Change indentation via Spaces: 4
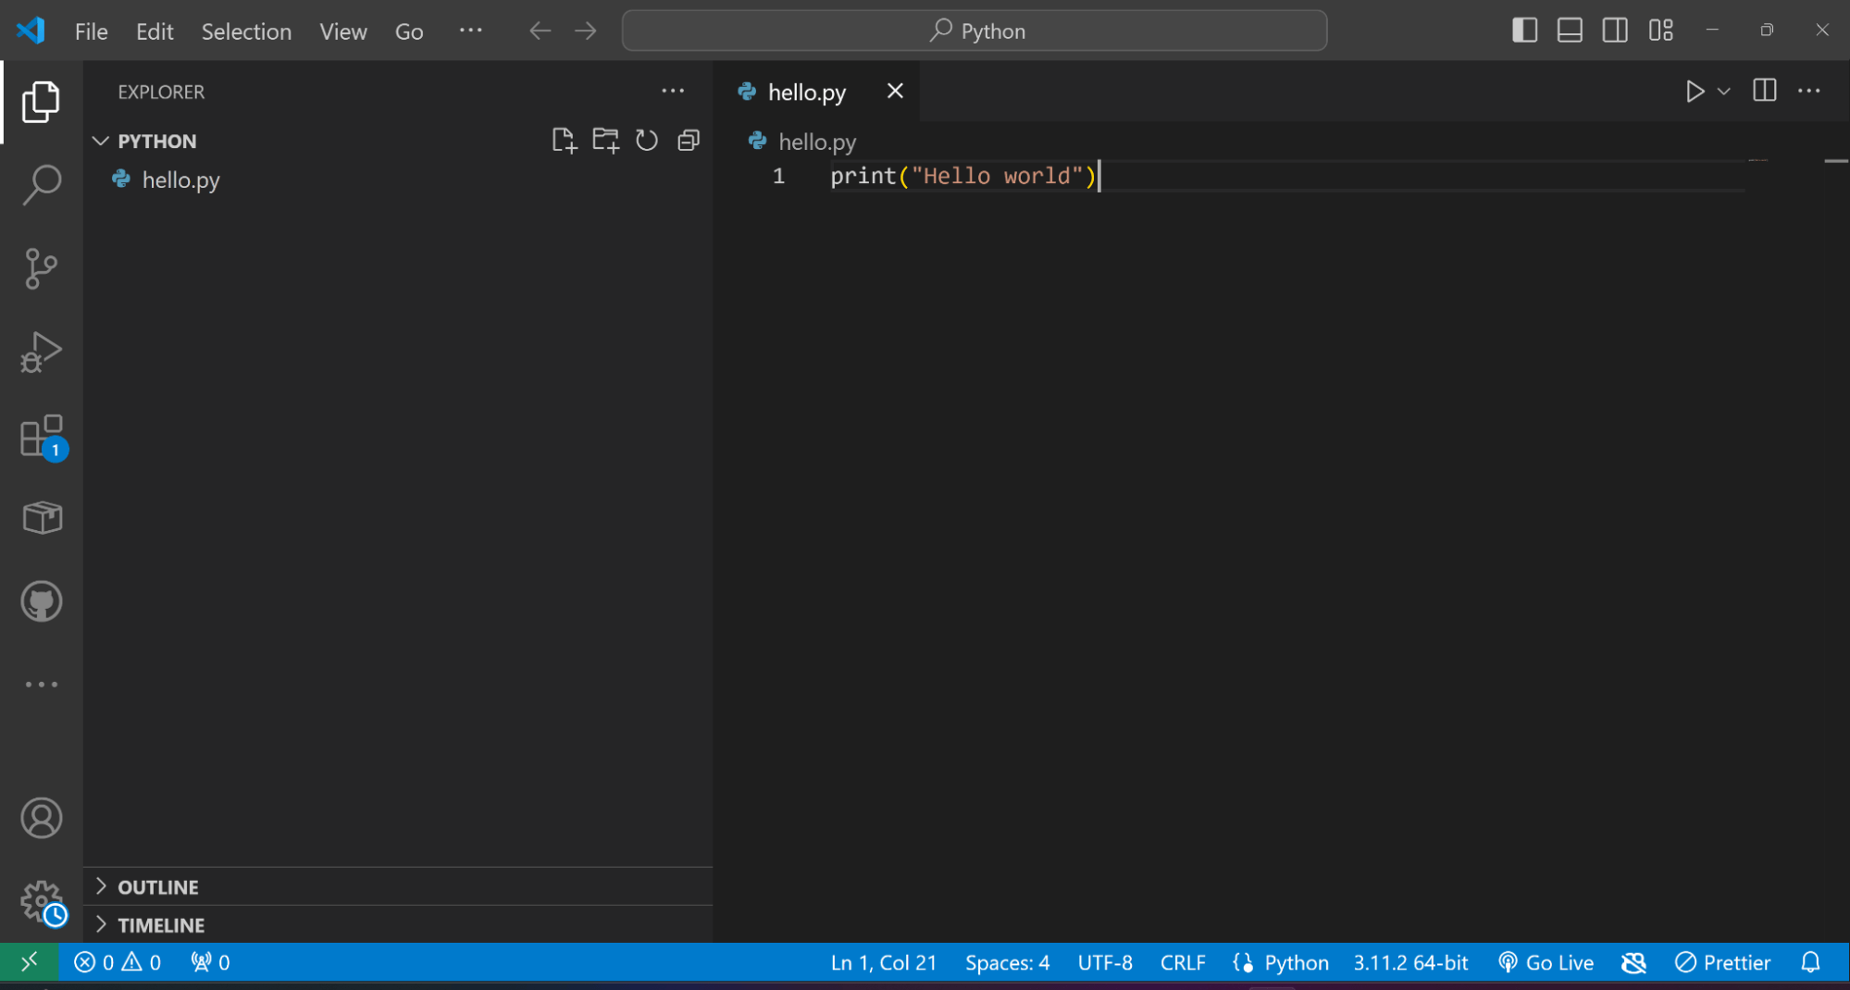The image size is (1850, 990). [1007, 962]
